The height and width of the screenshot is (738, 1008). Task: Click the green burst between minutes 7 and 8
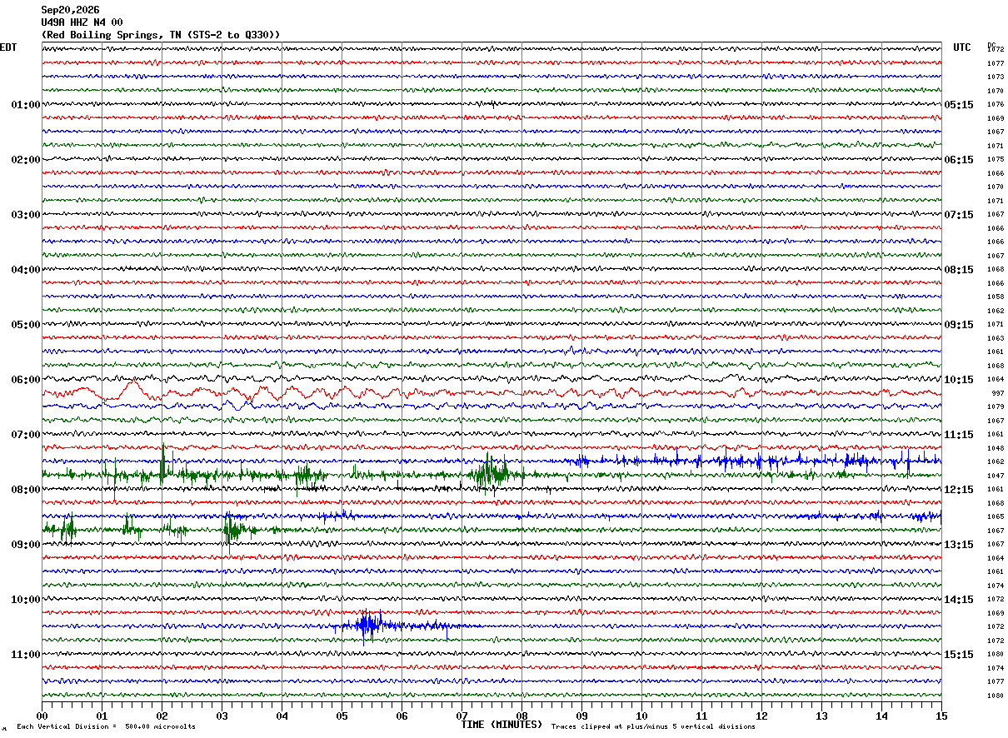tap(490, 474)
